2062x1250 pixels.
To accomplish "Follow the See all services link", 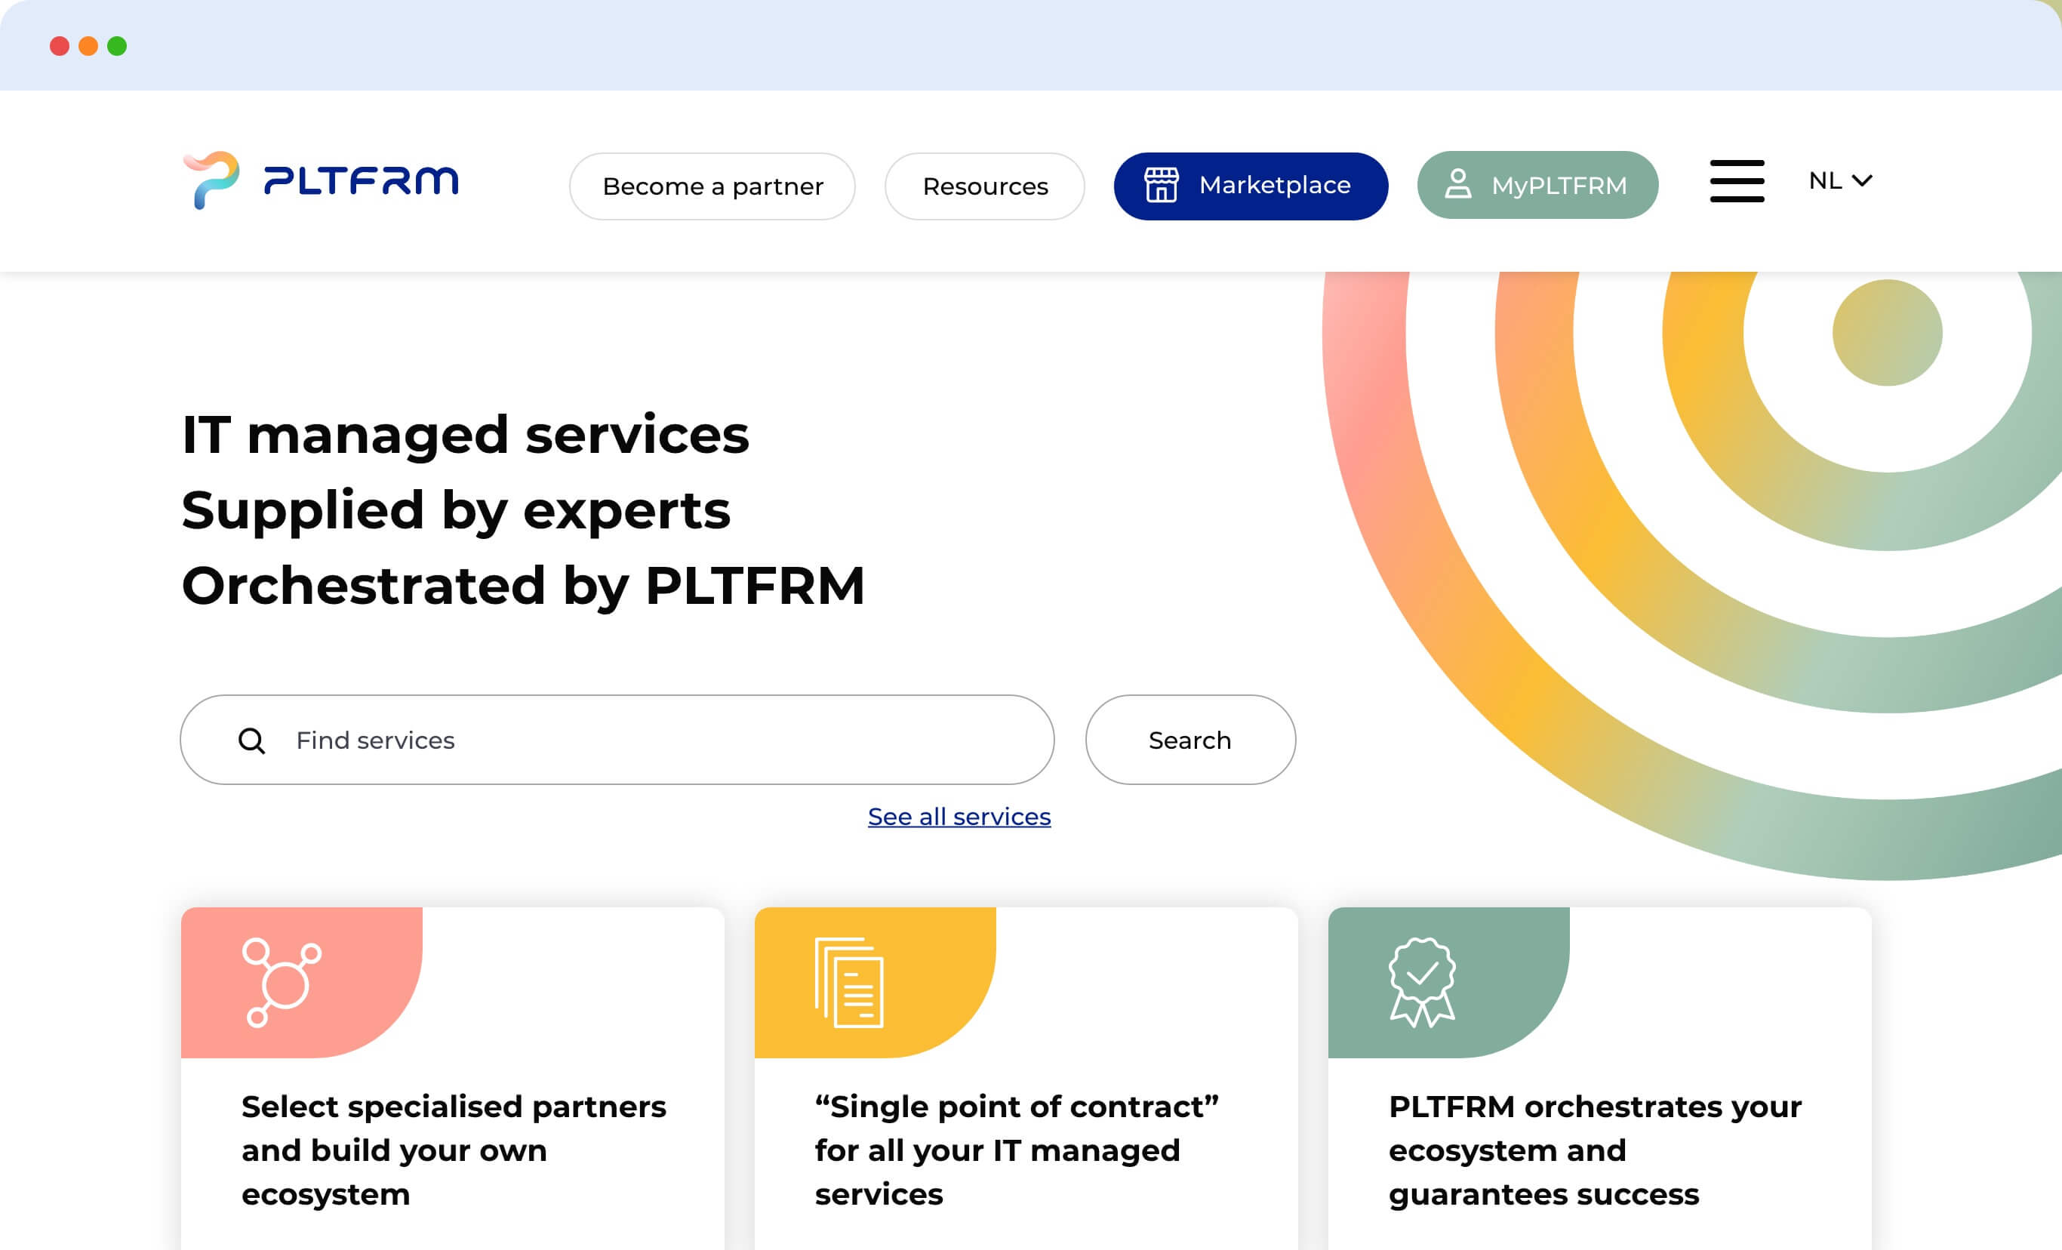I will click(959, 817).
